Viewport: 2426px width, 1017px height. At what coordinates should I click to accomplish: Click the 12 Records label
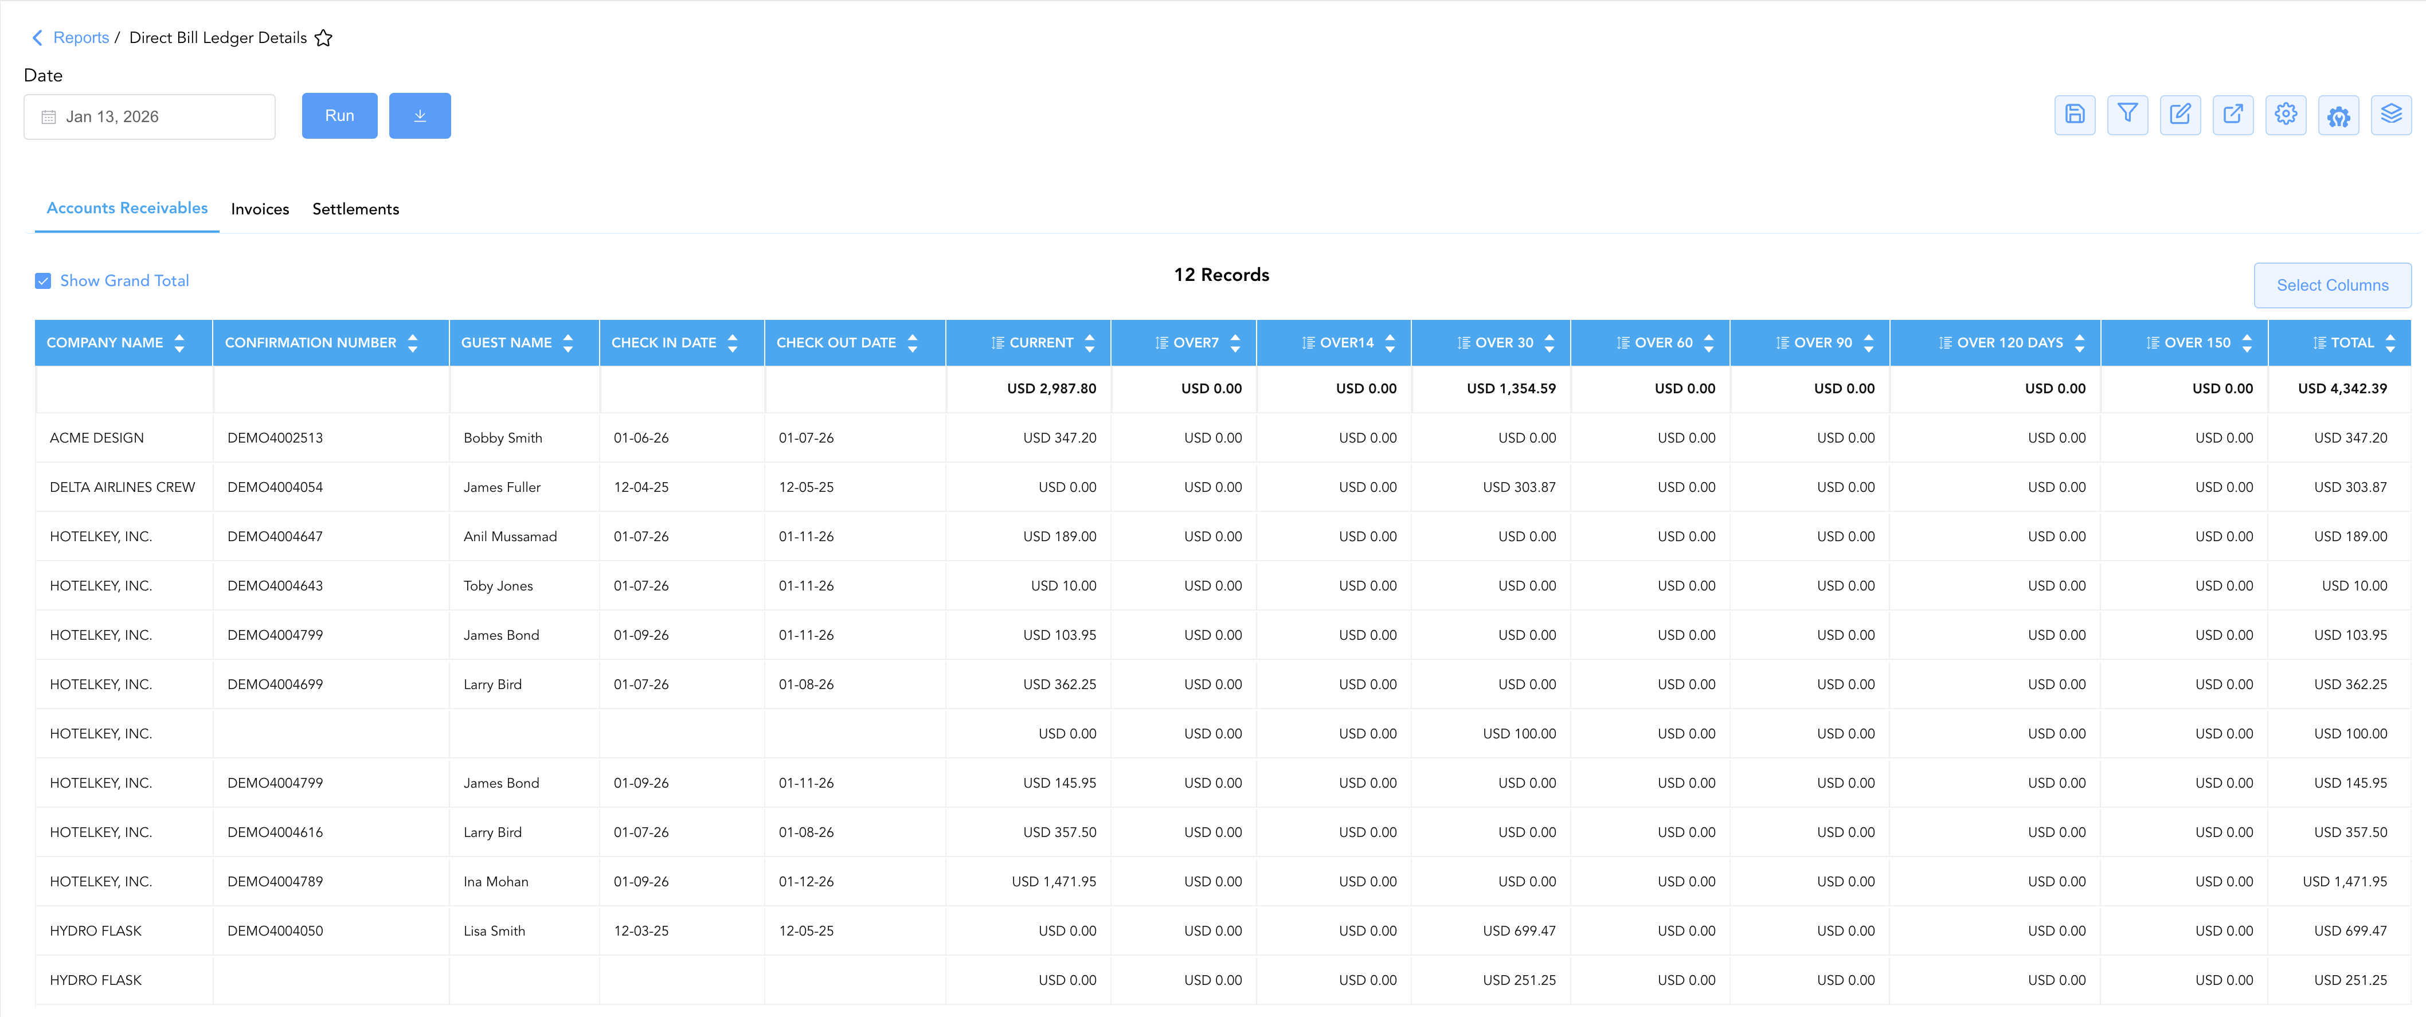pos(1222,275)
